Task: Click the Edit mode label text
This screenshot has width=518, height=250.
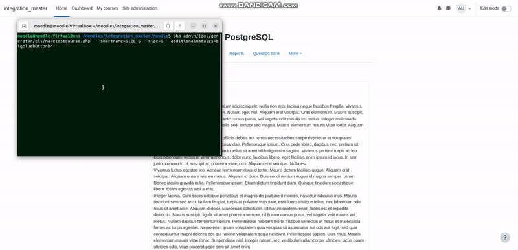Action: click(x=490, y=8)
